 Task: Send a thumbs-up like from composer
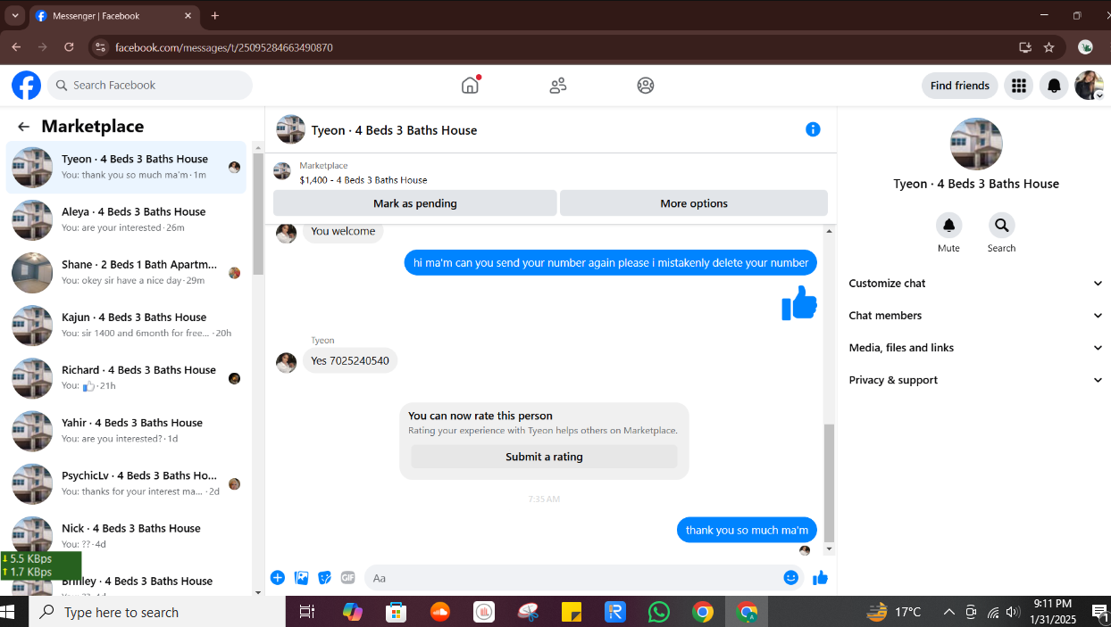(x=820, y=578)
